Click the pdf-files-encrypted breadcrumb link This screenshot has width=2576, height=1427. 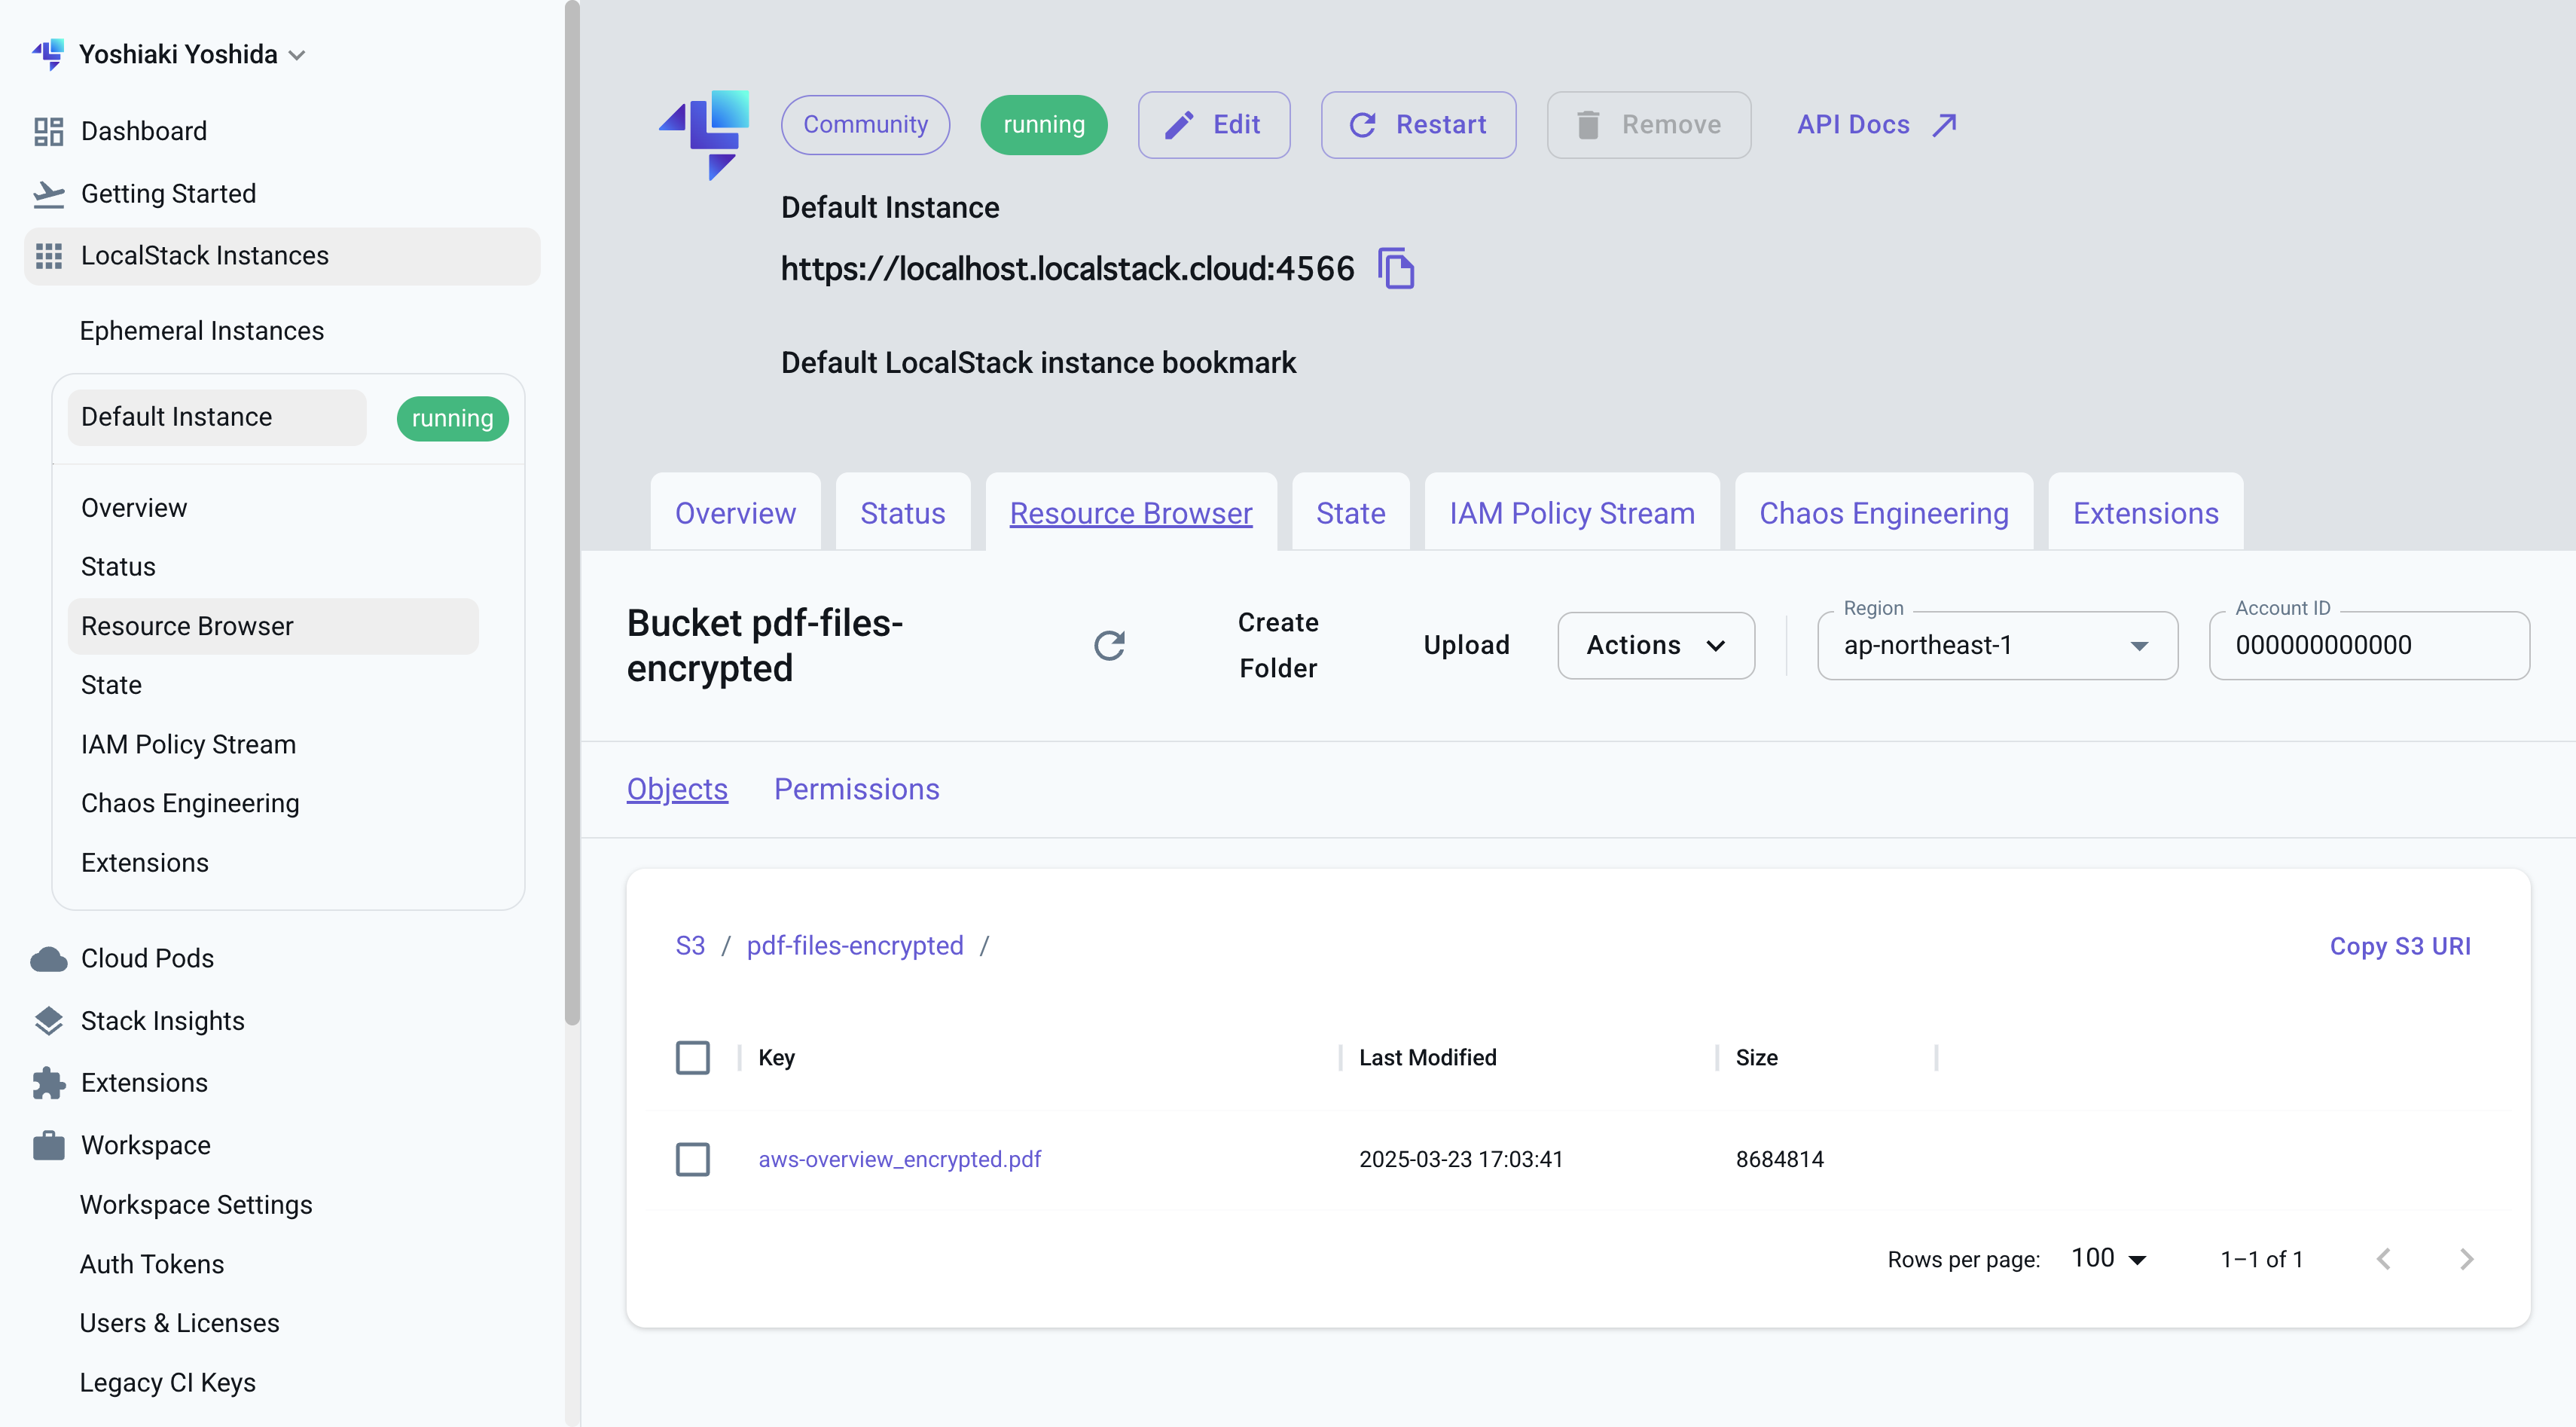coord(855,946)
